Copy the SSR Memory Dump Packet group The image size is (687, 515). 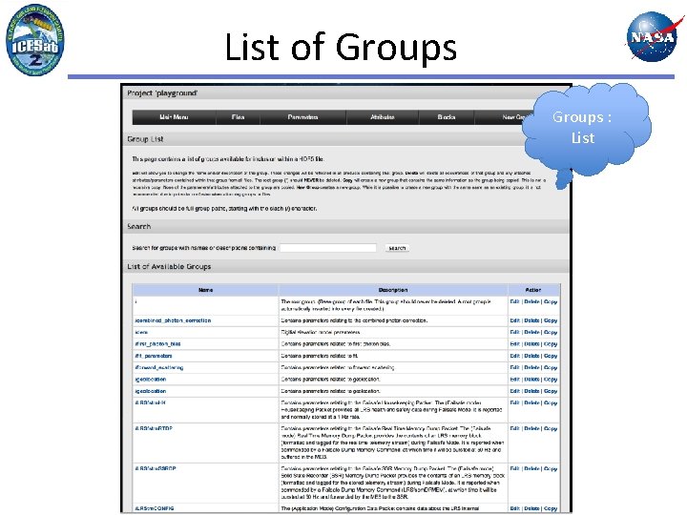551,468
